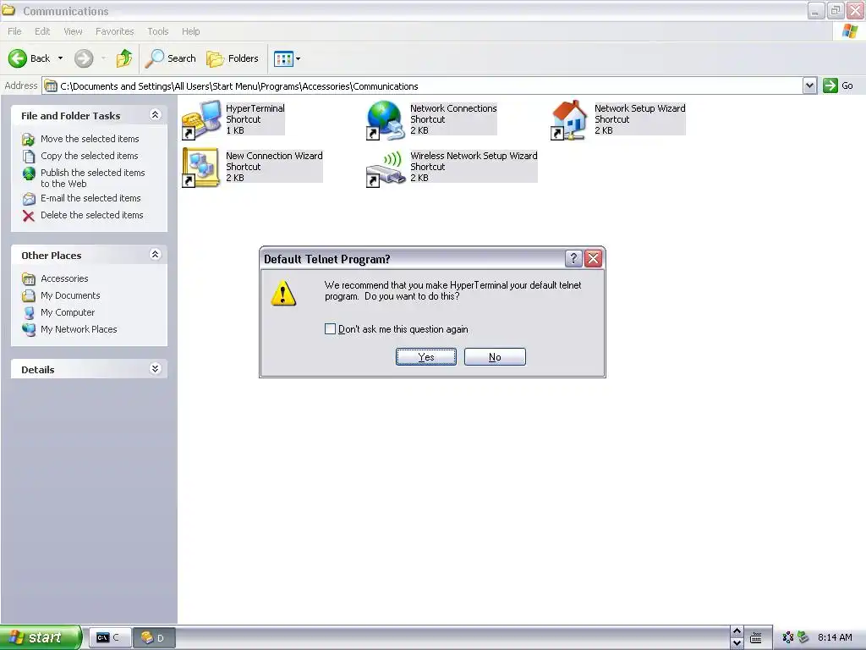
Task: Click the Accessories folder icon in Other Places
Action: point(29,279)
